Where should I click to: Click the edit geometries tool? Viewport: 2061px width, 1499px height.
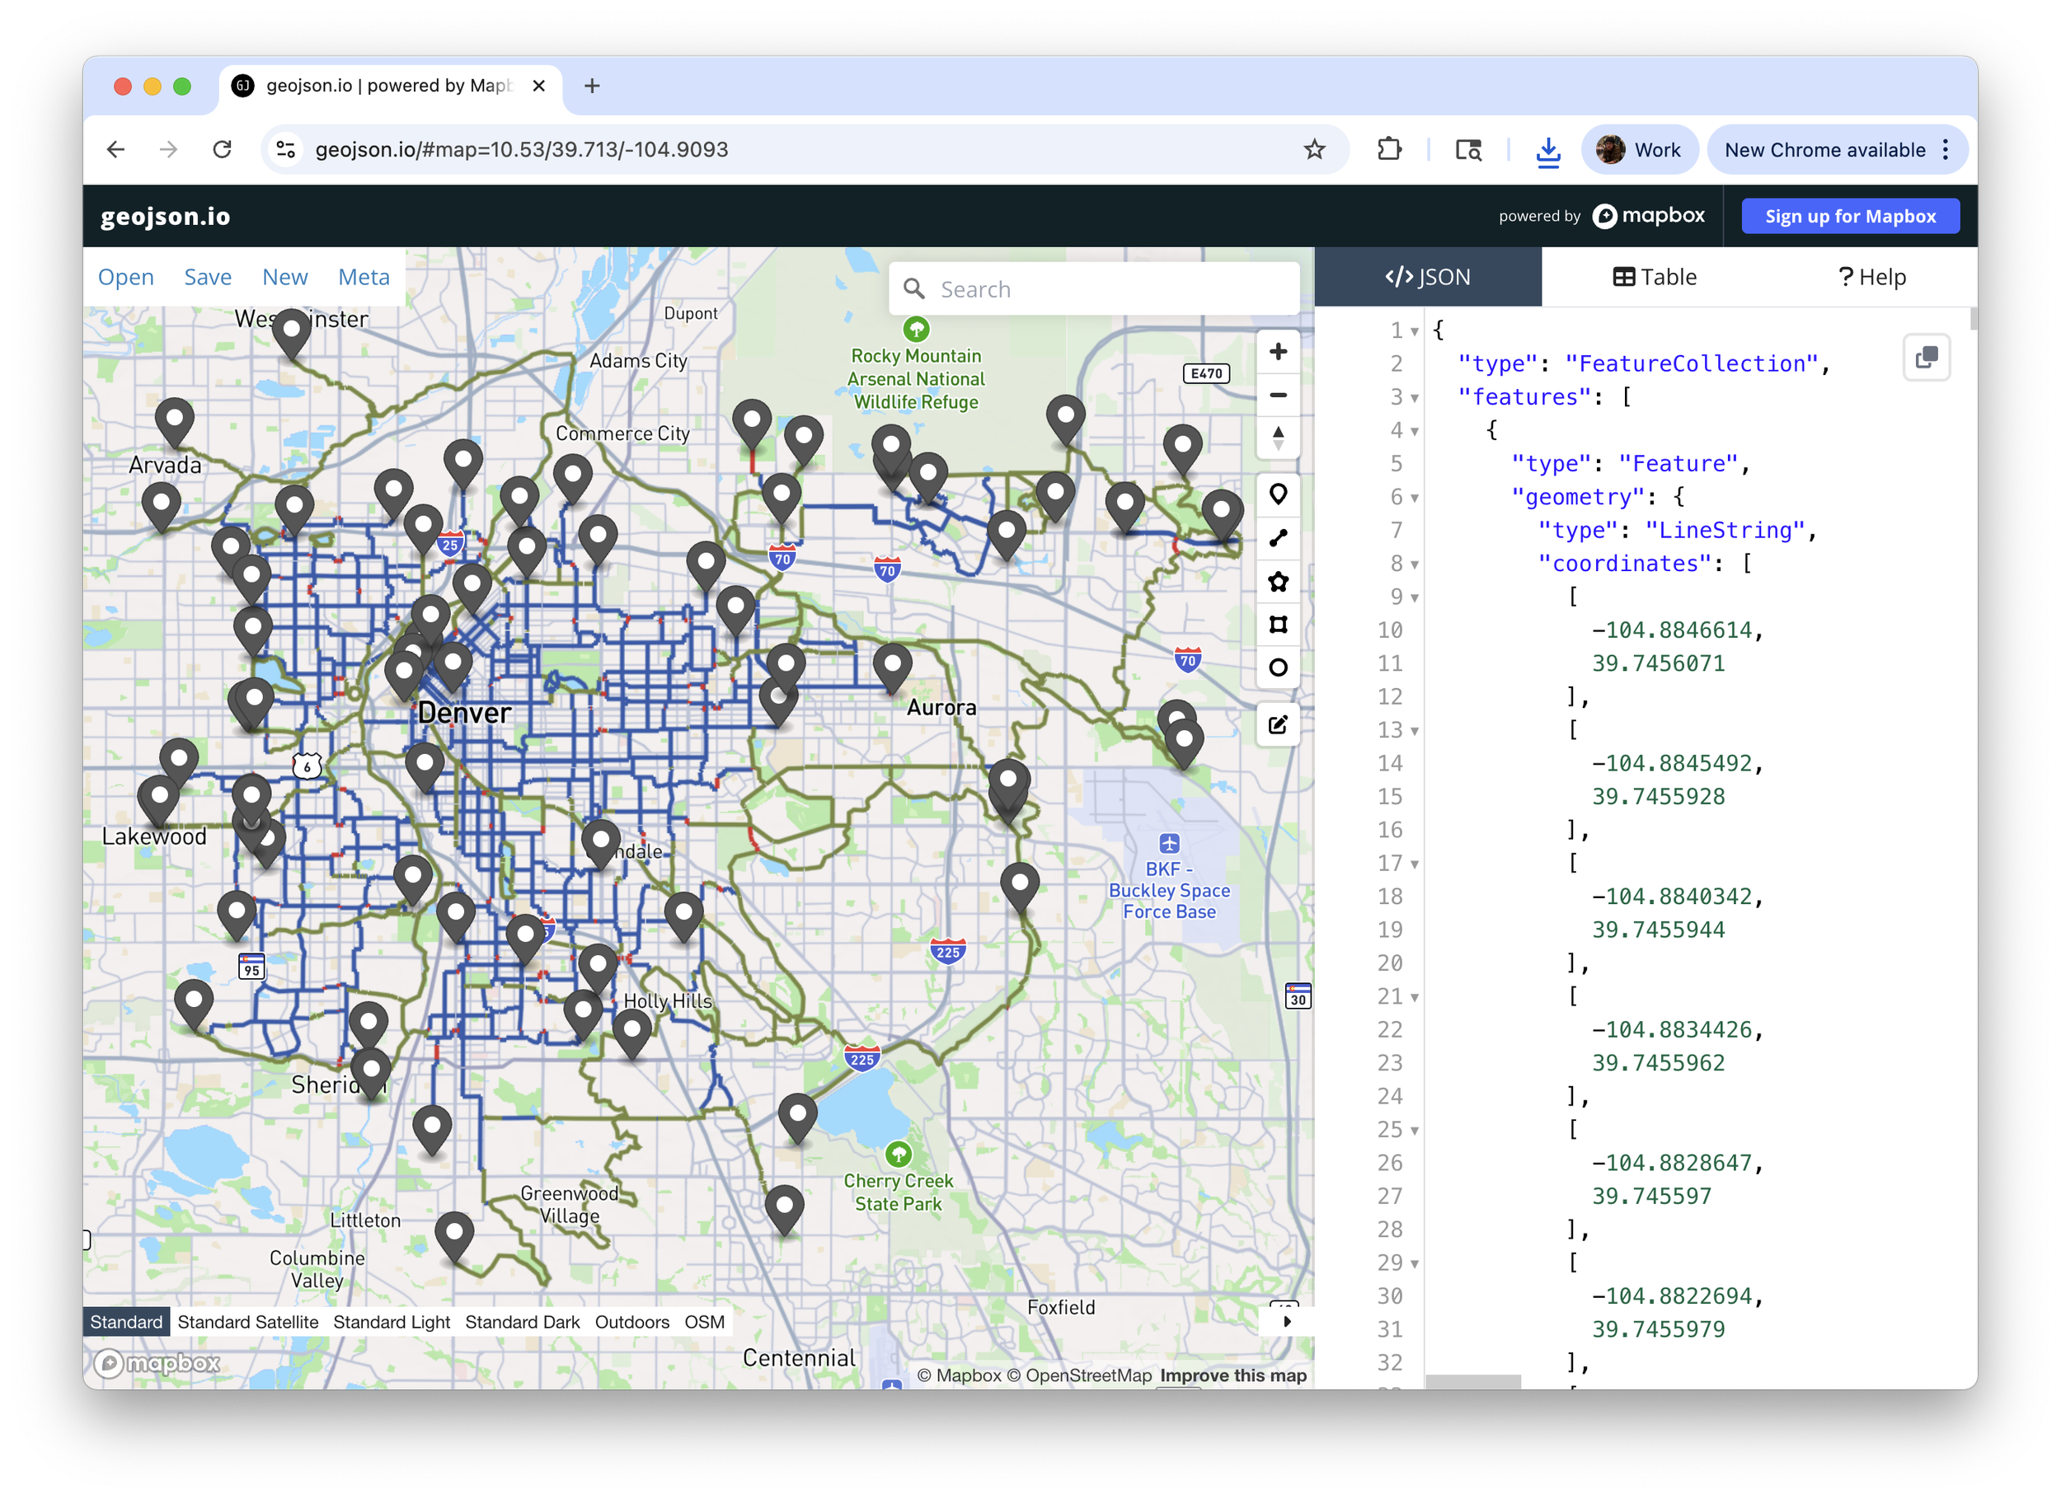pyautogui.click(x=1278, y=724)
